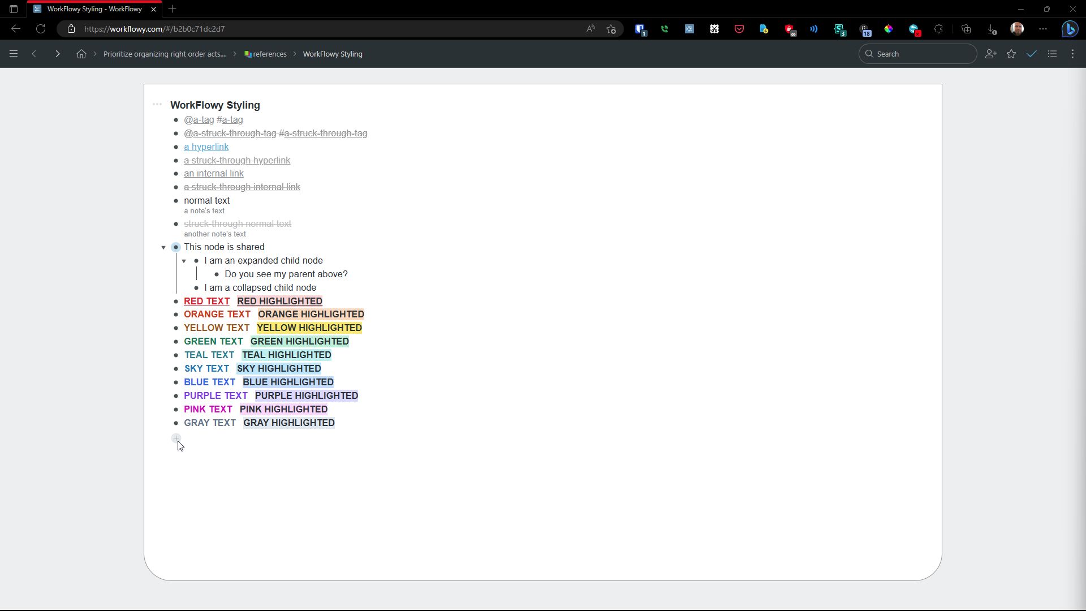Zoom into shared node bullet
This screenshot has height=611, width=1086.
[176, 247]
